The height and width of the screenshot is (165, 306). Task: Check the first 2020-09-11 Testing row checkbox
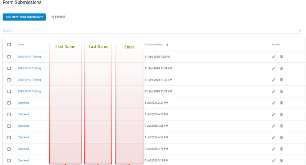(x=9, y=57)
